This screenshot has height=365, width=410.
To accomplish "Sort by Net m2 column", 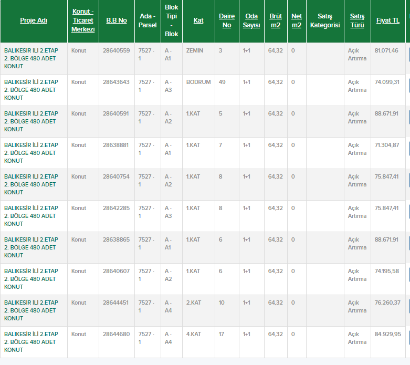I will [x=297, y=20].
